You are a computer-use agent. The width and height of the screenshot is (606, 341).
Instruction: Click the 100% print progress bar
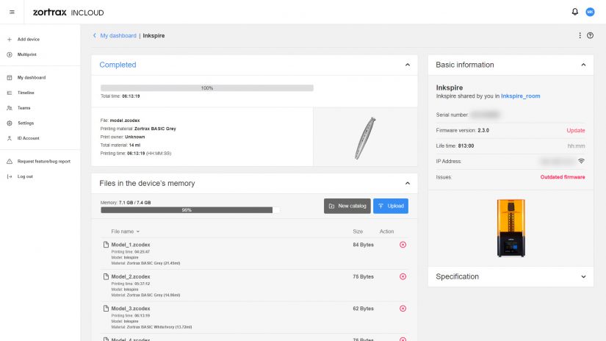click(206, 88)
